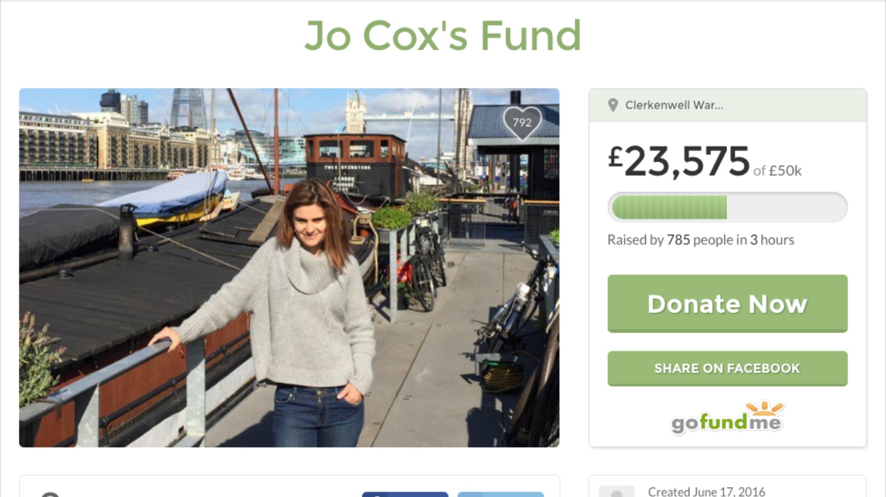The image size is (886, 497).
Task: Click the 'of £50k' goal text
Action: click(x=777, y=170)
